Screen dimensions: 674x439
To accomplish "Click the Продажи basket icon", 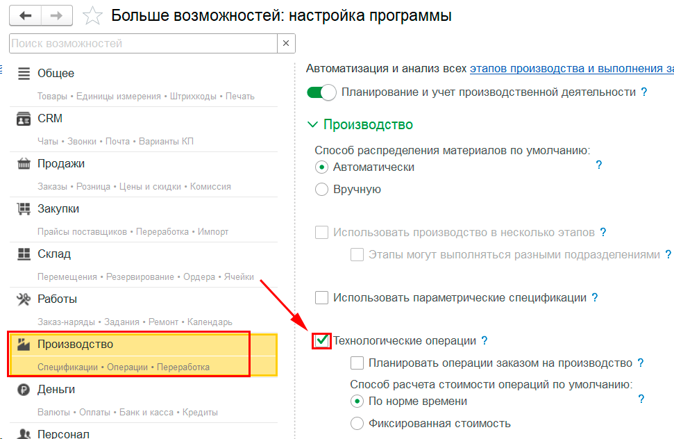I will [24, 164].
